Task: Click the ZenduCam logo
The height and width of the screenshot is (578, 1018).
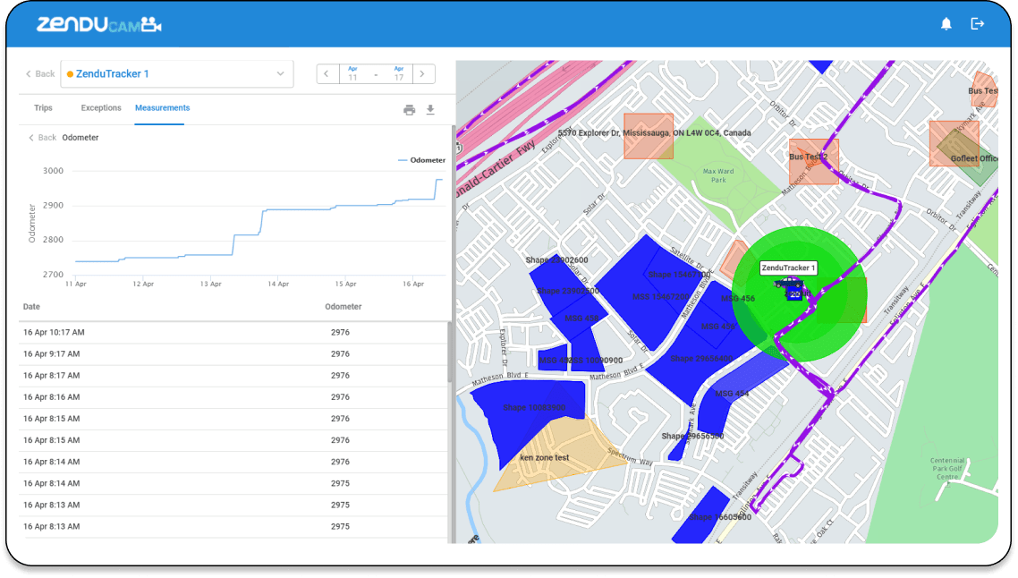Action: click(98, 25)
